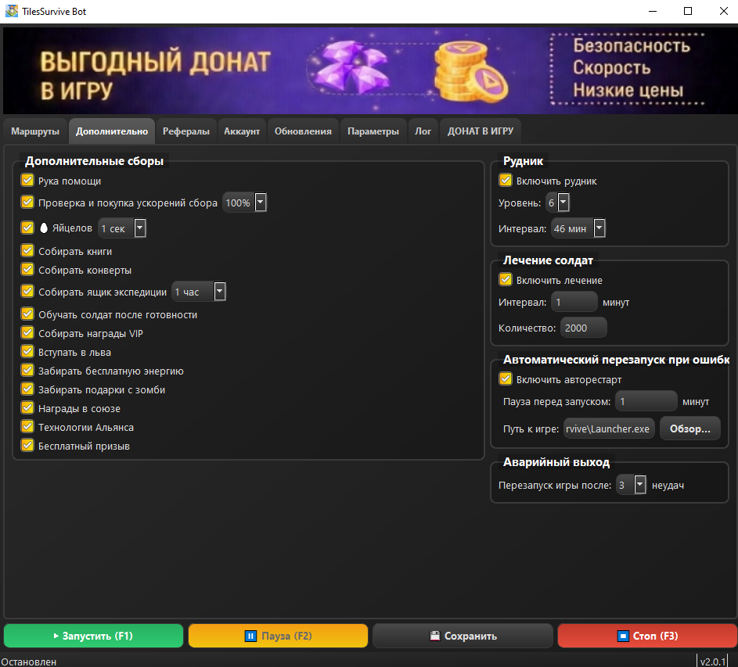Viewport: 738px width, 667px height.
Task: Click the egg icon next to Яйцелов
Action: click(44, 228)
